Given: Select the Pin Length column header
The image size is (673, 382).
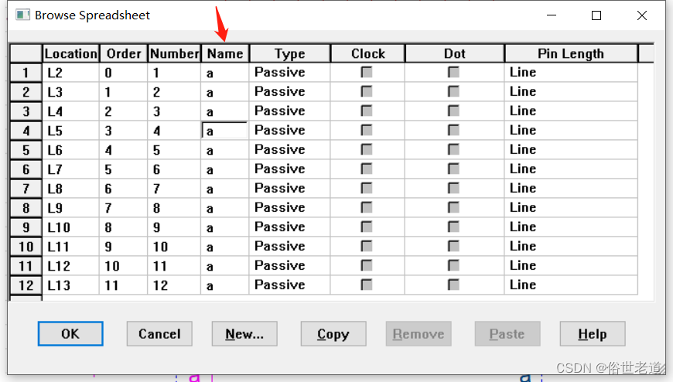Looking at the screenshot, I should click(571, 53).
